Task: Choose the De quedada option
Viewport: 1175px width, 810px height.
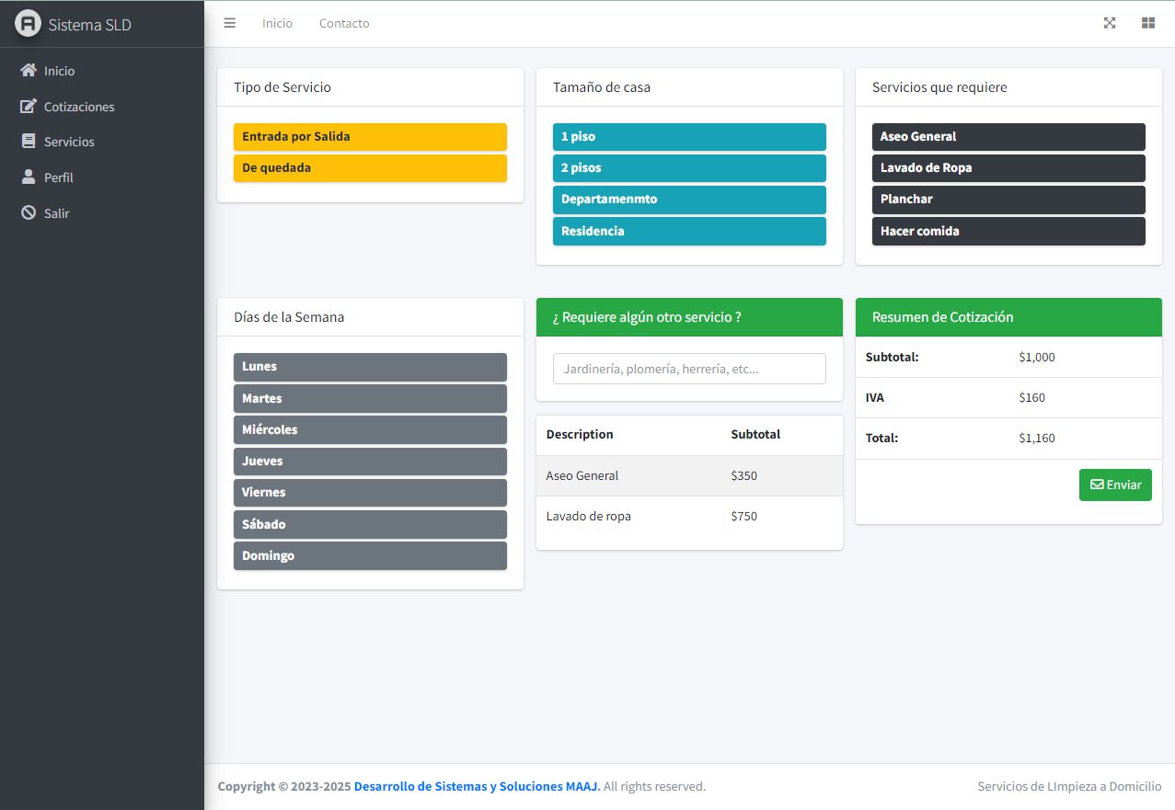Action: click(370, 168)
